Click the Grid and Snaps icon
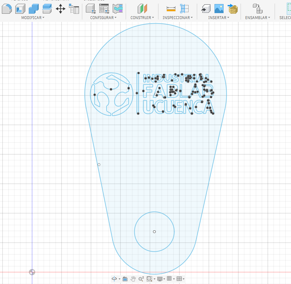Image resolution: width=291 pixels, height=284 pixels. pyautogui.click(x=169, y=278)
